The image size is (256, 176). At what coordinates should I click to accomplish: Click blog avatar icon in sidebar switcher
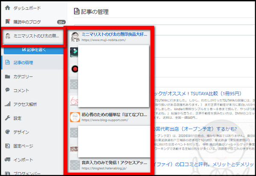(8, 36)
